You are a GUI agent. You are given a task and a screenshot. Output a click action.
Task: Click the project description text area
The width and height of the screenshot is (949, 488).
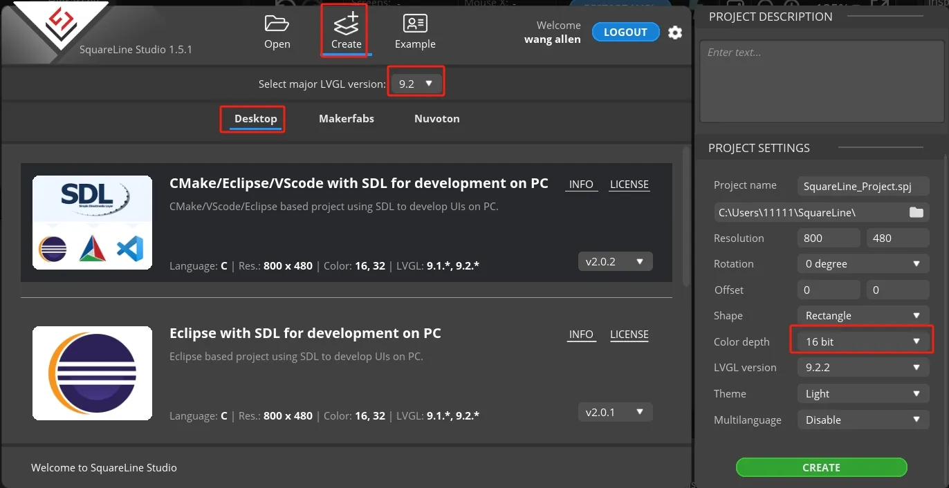pyautogui.click(x=822, y=81)
